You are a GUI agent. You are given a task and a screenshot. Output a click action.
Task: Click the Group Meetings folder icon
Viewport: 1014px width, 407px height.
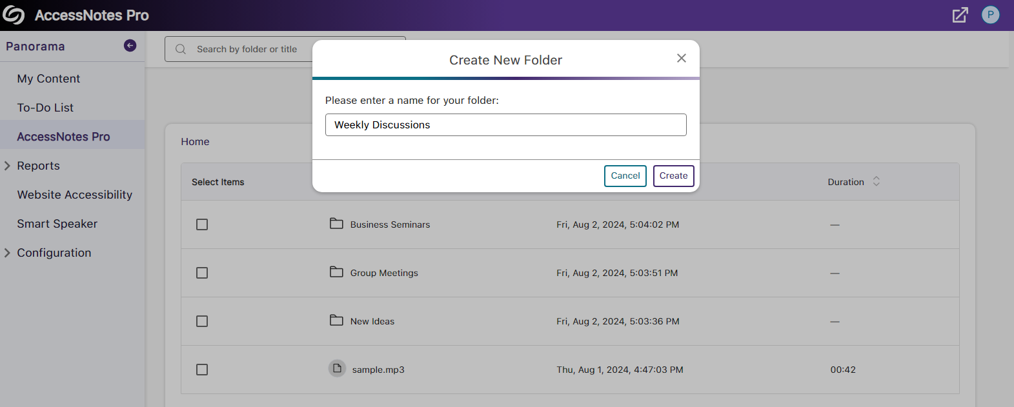point(336,272)
